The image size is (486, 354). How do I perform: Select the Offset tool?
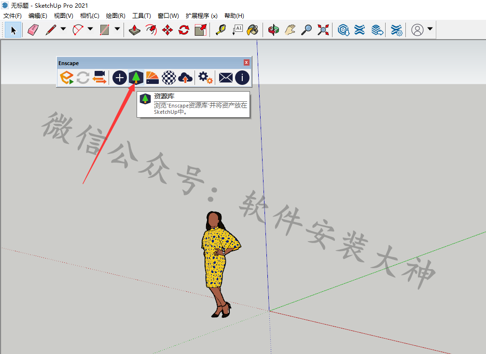coord(151,30)
